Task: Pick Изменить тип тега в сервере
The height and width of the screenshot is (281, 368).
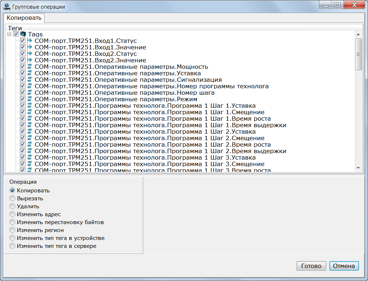Action: coord(12,246)
